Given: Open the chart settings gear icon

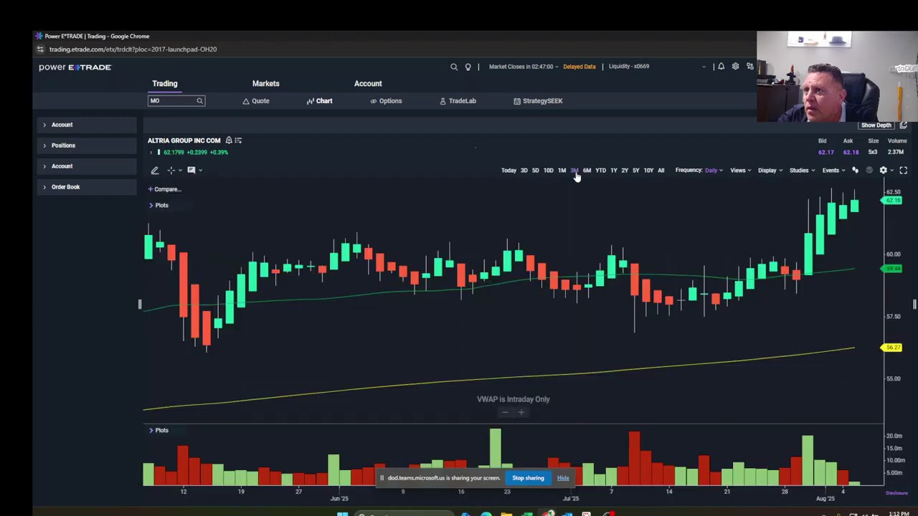Looking at the screenshot, I should coord(883,171).
